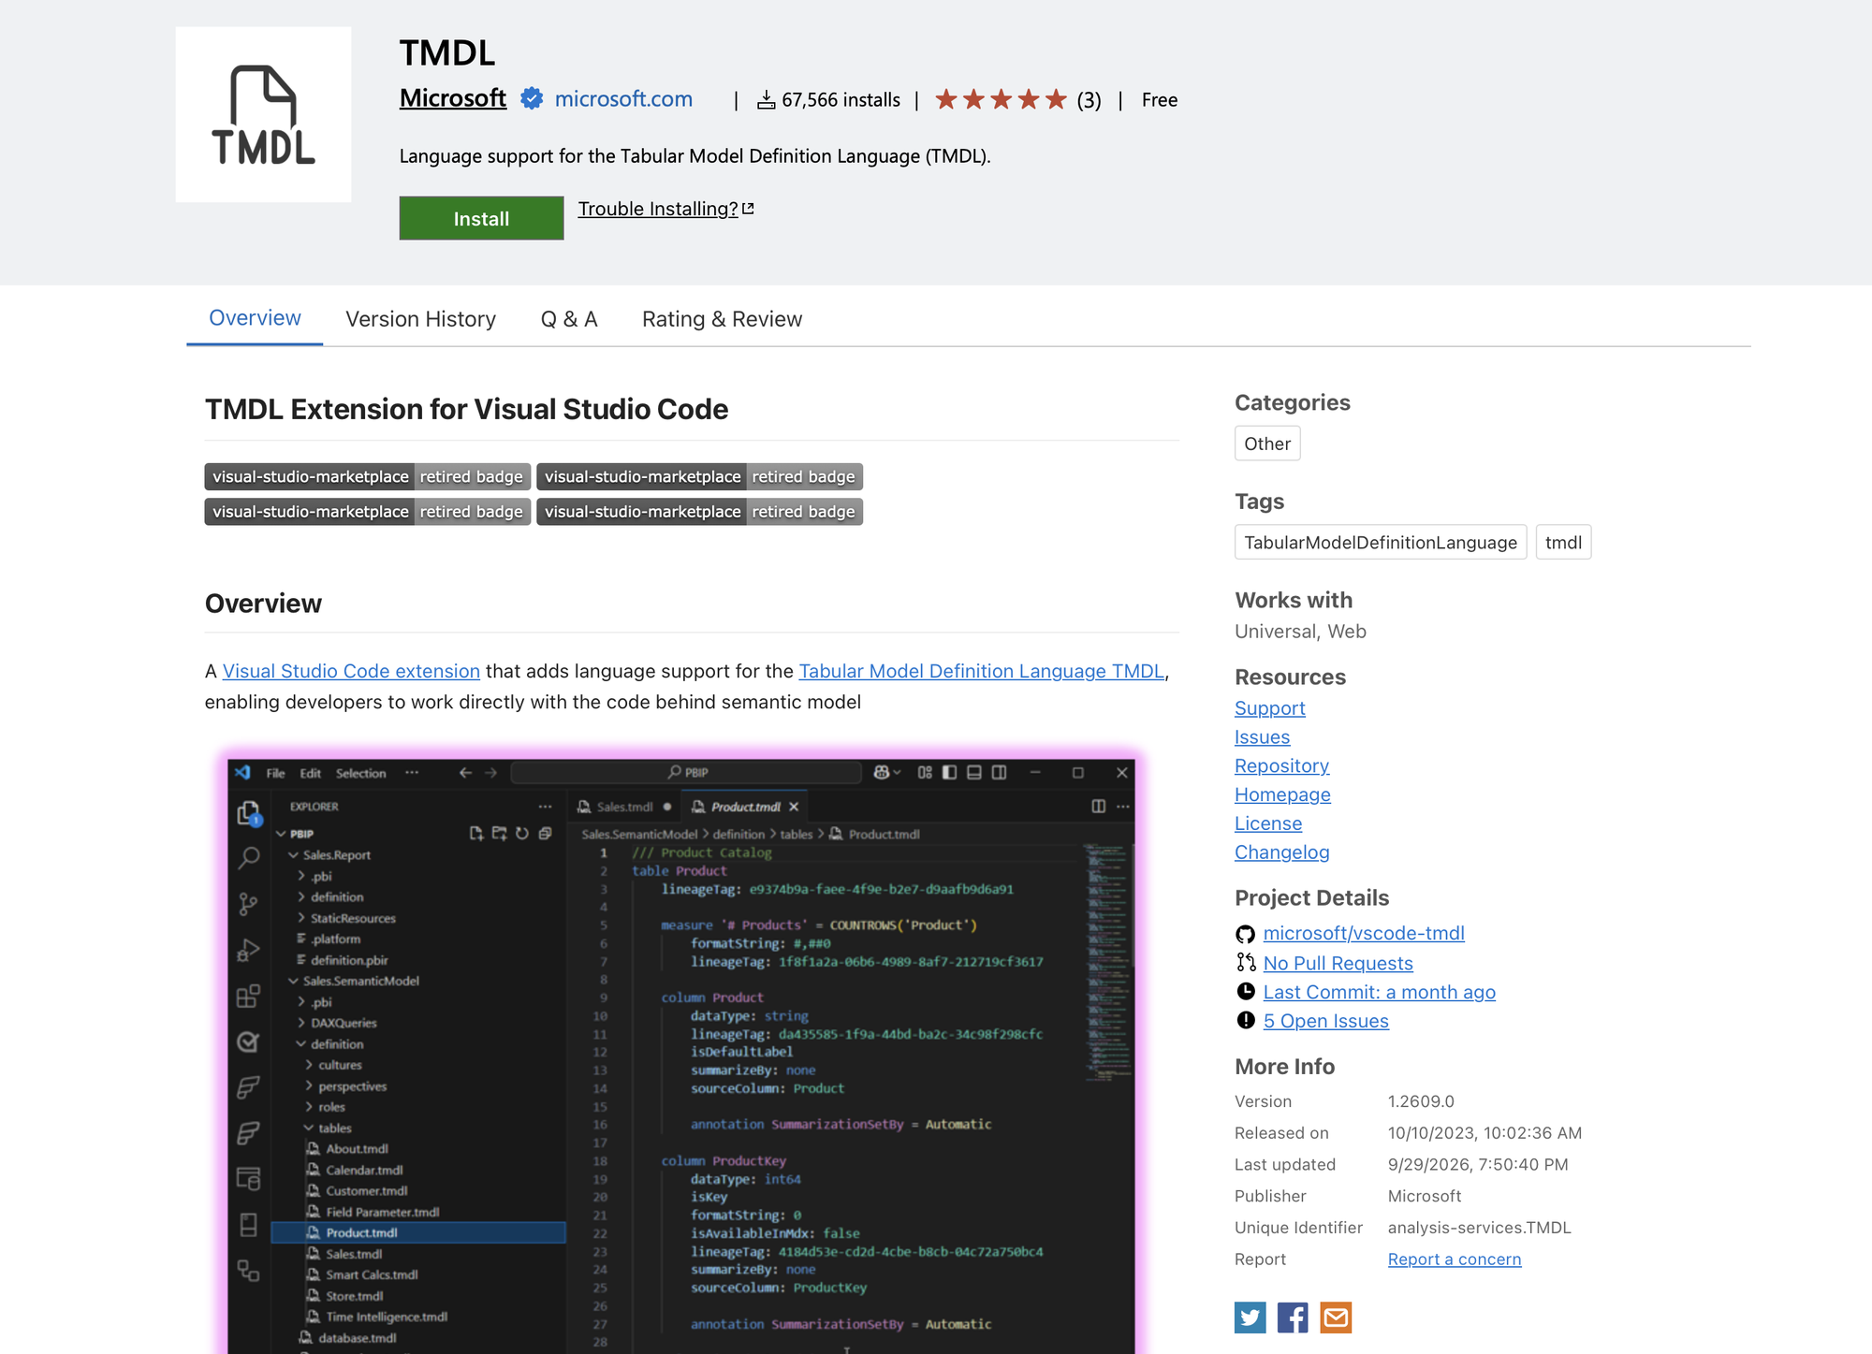The image size is (1872, 1354).
Task: Click the Refresh Explorer icon
Action: (x=522, y=833)
